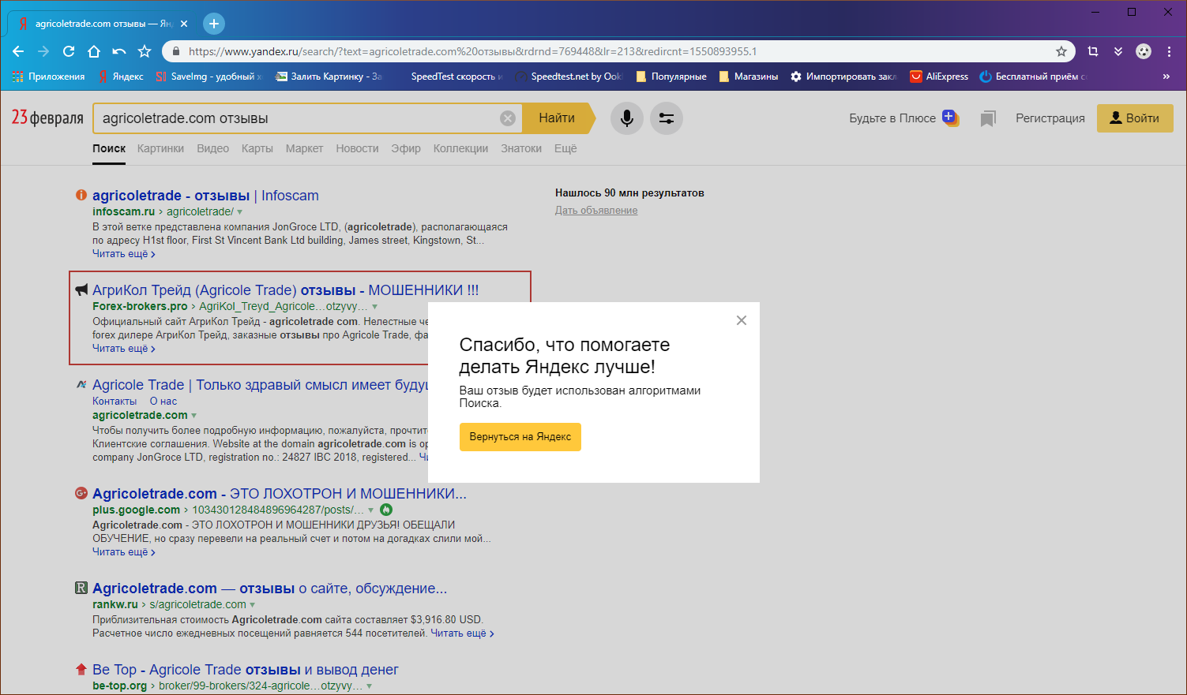Image resolution: width=1187 pixels, height=695 pixels.
Task: Open the Speedtest.net by Ookla bookmark
Action: 569,77
